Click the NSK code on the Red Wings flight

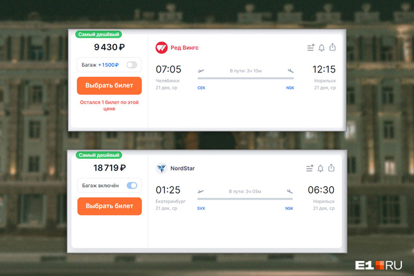point(290,88)
